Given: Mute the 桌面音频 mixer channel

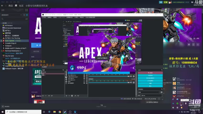Looking at the screenshot, I should tap(131, 83).
